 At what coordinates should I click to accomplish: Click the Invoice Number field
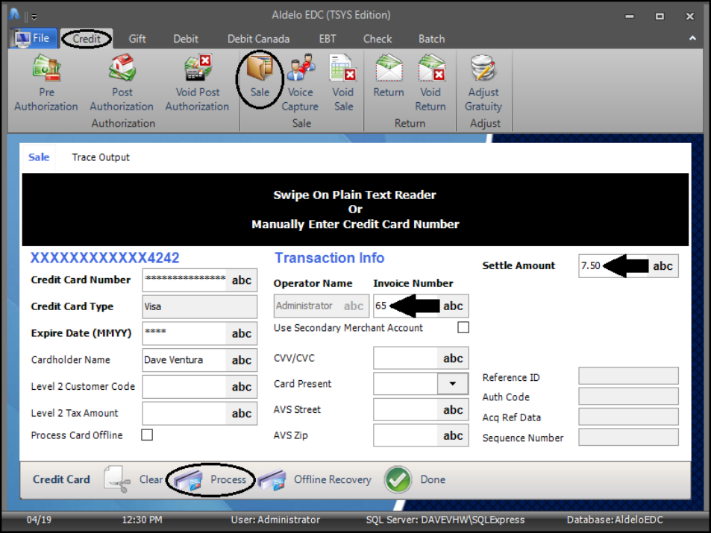pos(405,306)
